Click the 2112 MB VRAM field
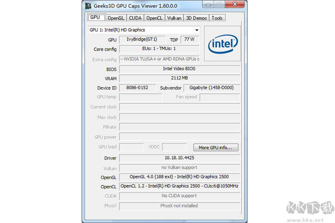The height and width of the screenshot is (223, 335). click(x=180, y=78)
